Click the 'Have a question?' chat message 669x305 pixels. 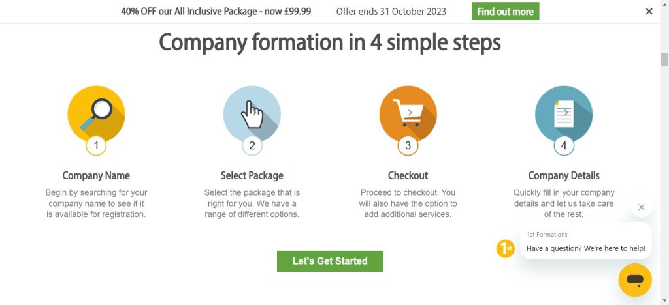coord(585,248)
